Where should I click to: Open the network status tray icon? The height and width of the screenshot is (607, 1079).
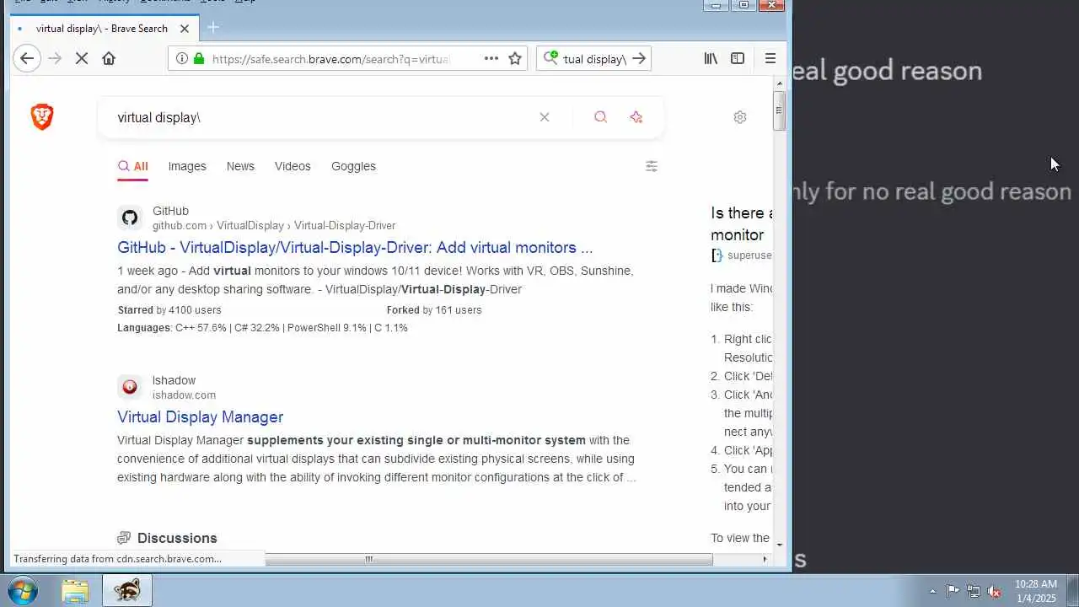974,591
